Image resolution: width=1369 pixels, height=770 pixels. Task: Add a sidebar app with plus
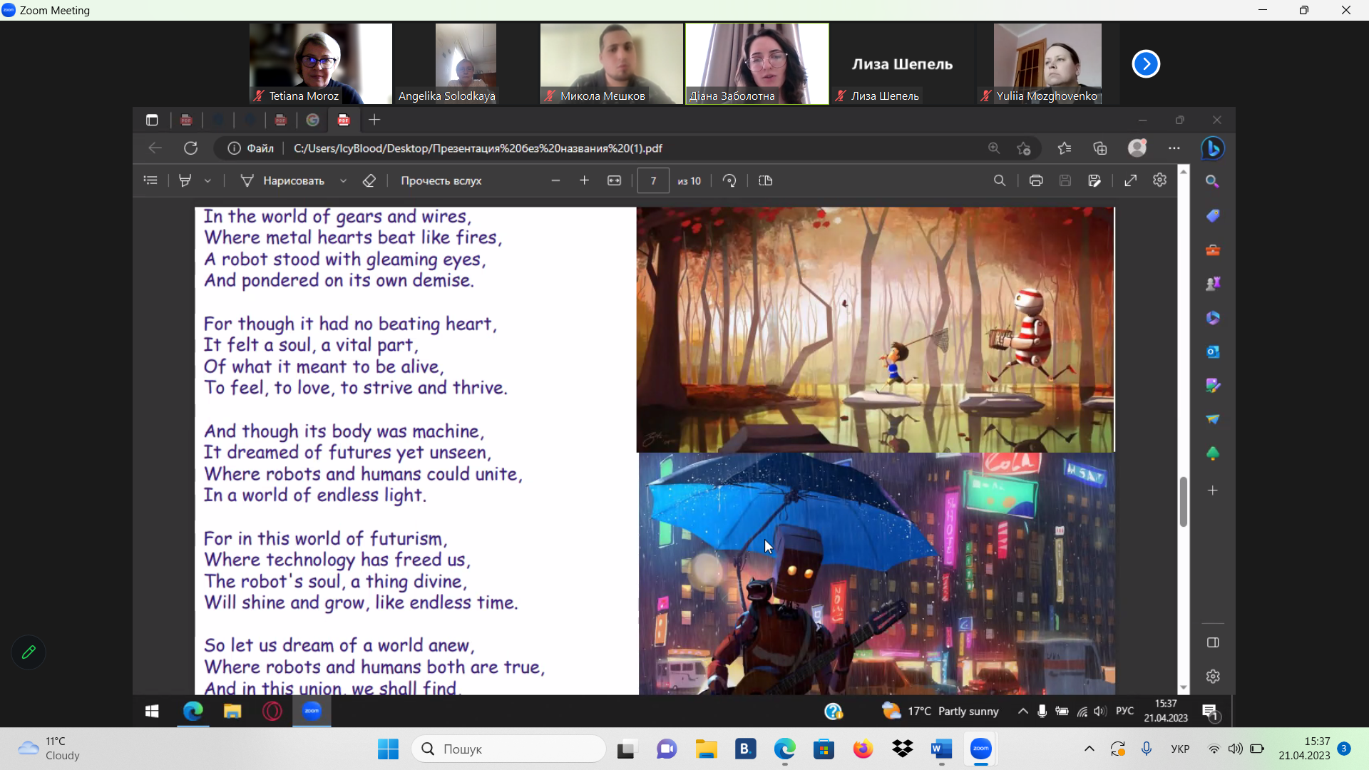(x=1212, y=491)
